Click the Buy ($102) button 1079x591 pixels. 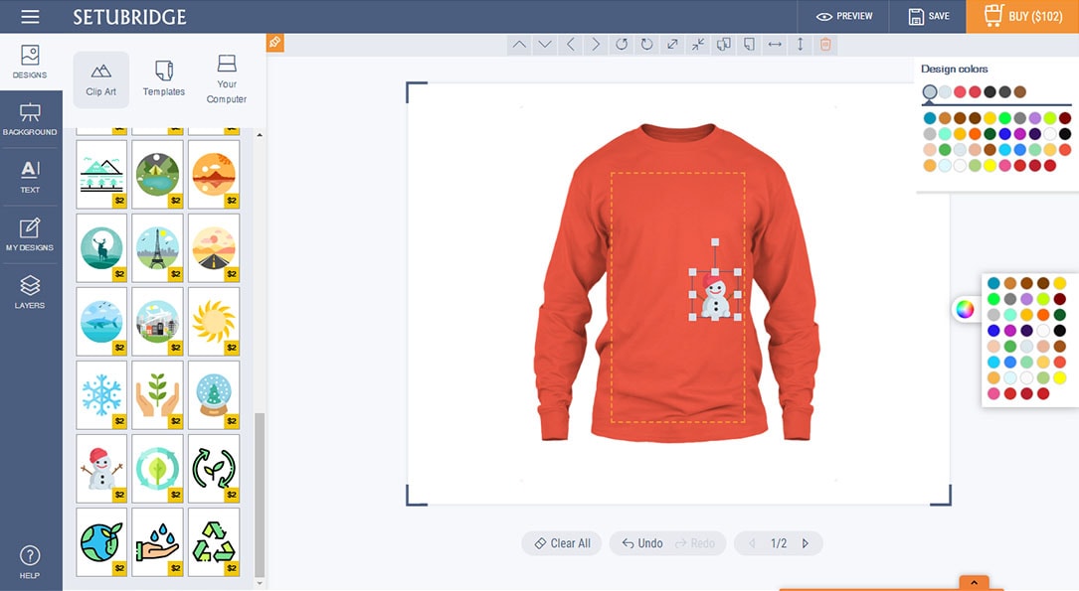tap(1022, 17)
